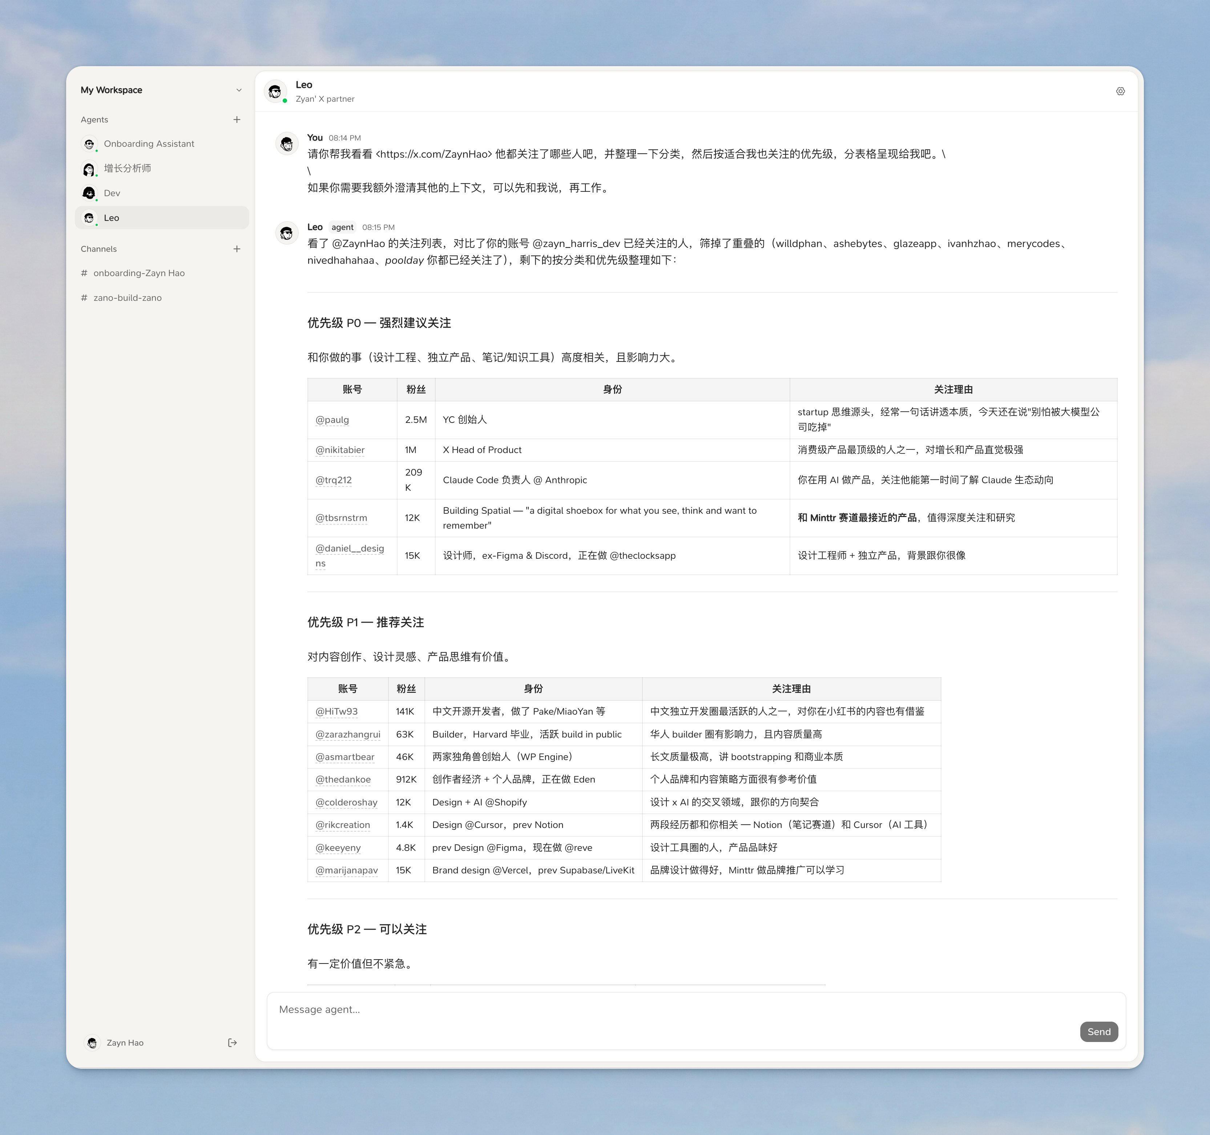The width and height of the screenshot is (1210, 1135).
Task: Expand the My Workspace dropdown chevron
Action: [239, 90]
